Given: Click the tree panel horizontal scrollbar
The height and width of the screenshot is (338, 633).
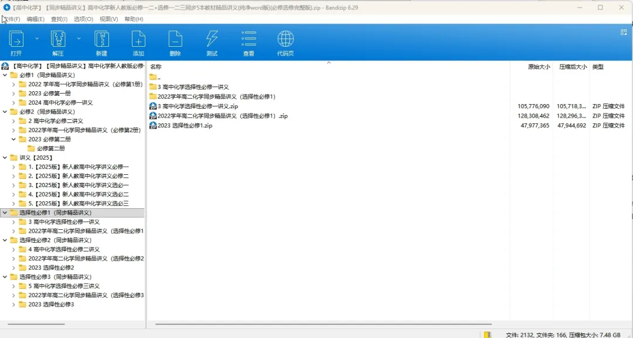Looking at the screenshot, I should (36, 324).
